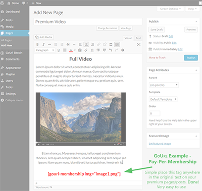Open Screen Options dropdown

tap(170, 9)
